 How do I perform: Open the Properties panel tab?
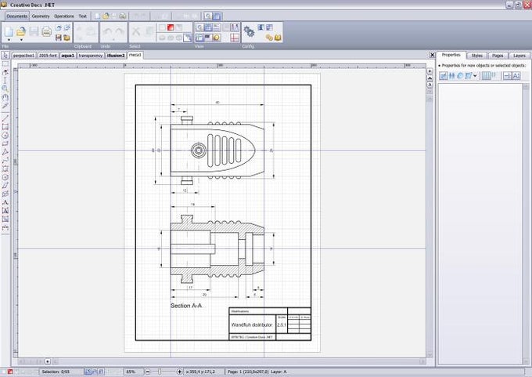pos(451,55)
